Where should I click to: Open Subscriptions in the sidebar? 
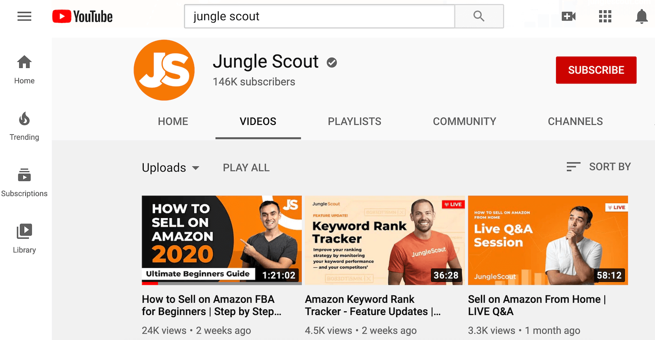pyautogui.click(x=24, y=183)
